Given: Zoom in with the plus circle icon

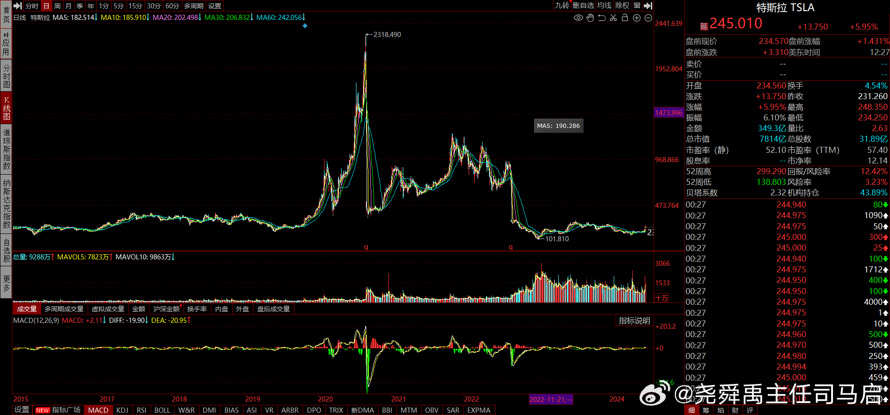Looking at the screenshot, I should (x=636, y=18).
